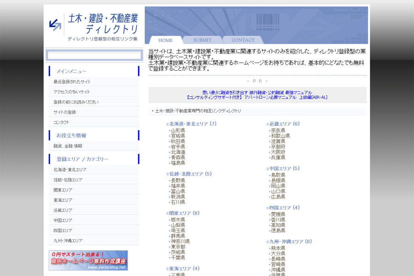This screenshot has height=276, width=414.
Task: Select 東京都 prefecture link
Action: [x=178, y=247]
